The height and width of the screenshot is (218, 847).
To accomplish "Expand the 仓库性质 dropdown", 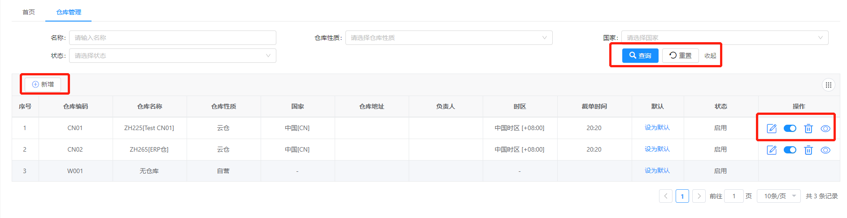I will click(449, 38).
